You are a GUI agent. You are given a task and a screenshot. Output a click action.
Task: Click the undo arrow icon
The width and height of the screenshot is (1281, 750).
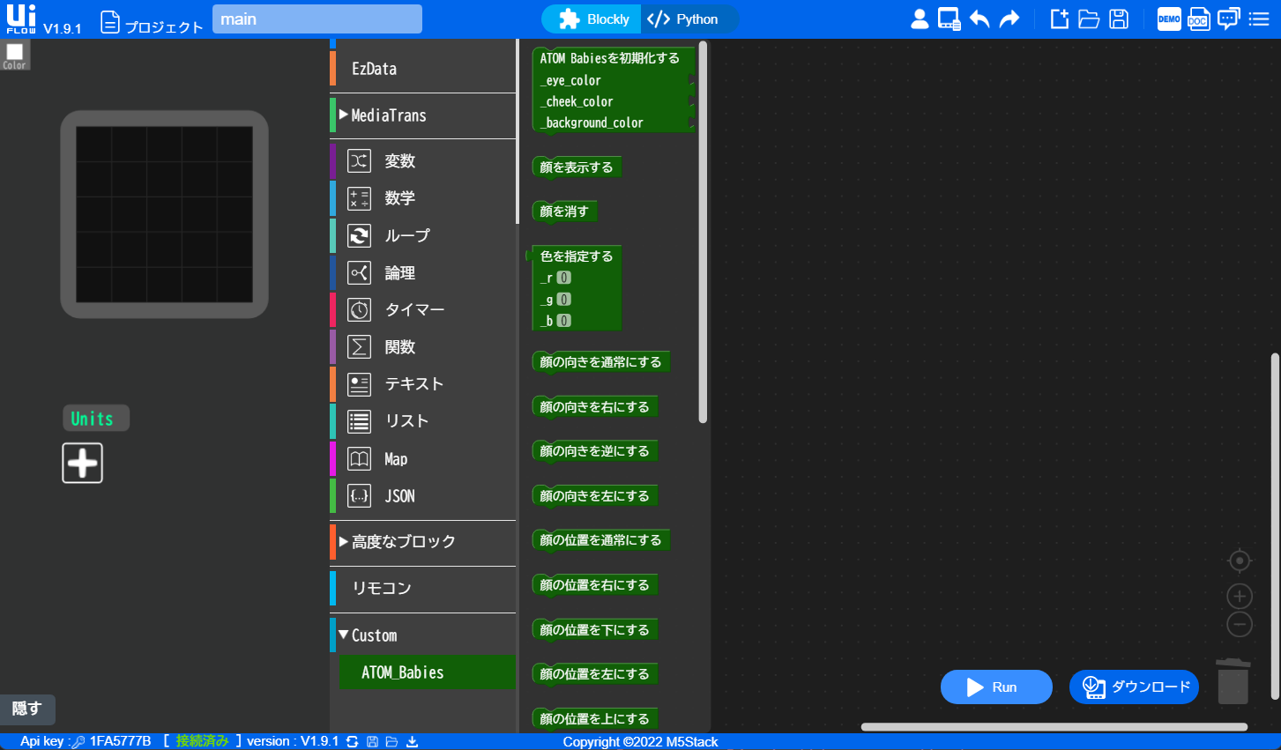coord(979,19)
